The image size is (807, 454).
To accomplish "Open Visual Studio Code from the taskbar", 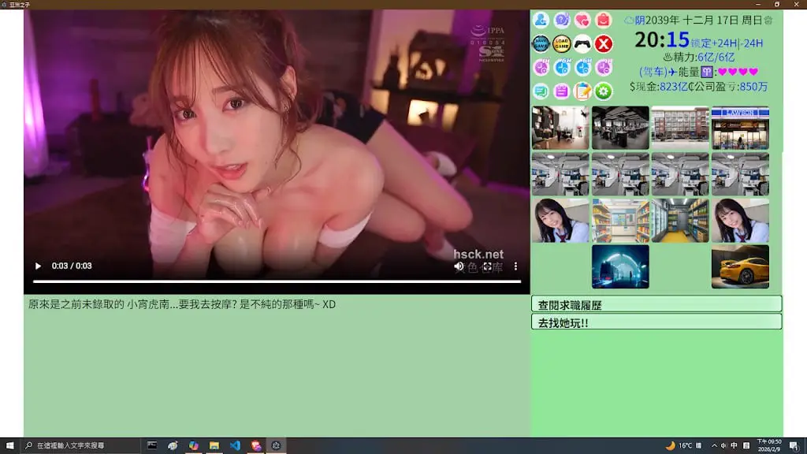I will pyautogui.click(x=235, y=445).
